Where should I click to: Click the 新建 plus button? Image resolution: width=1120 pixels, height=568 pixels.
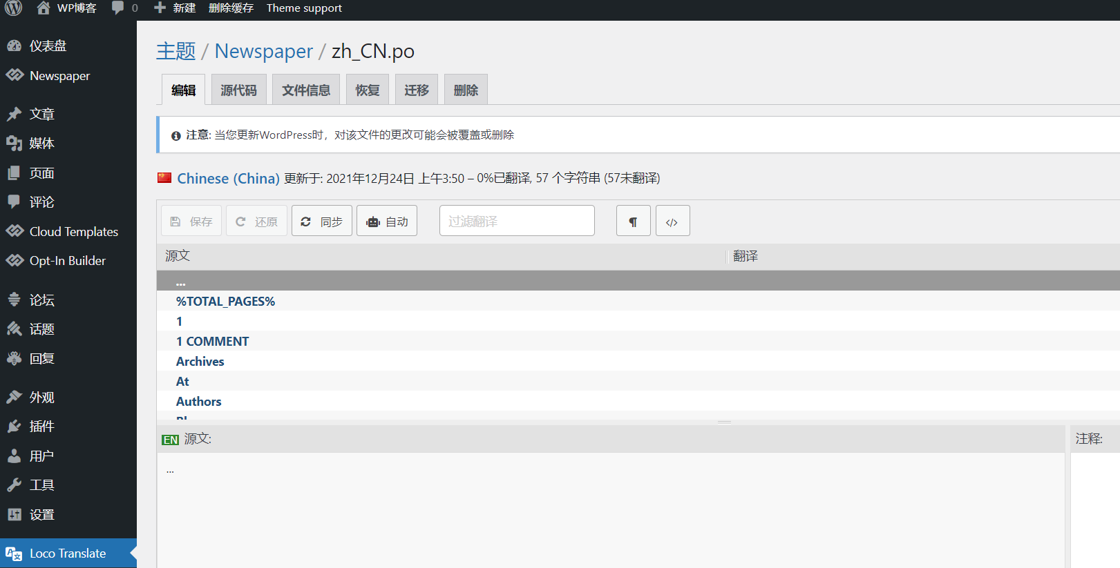tap(175, 8)
